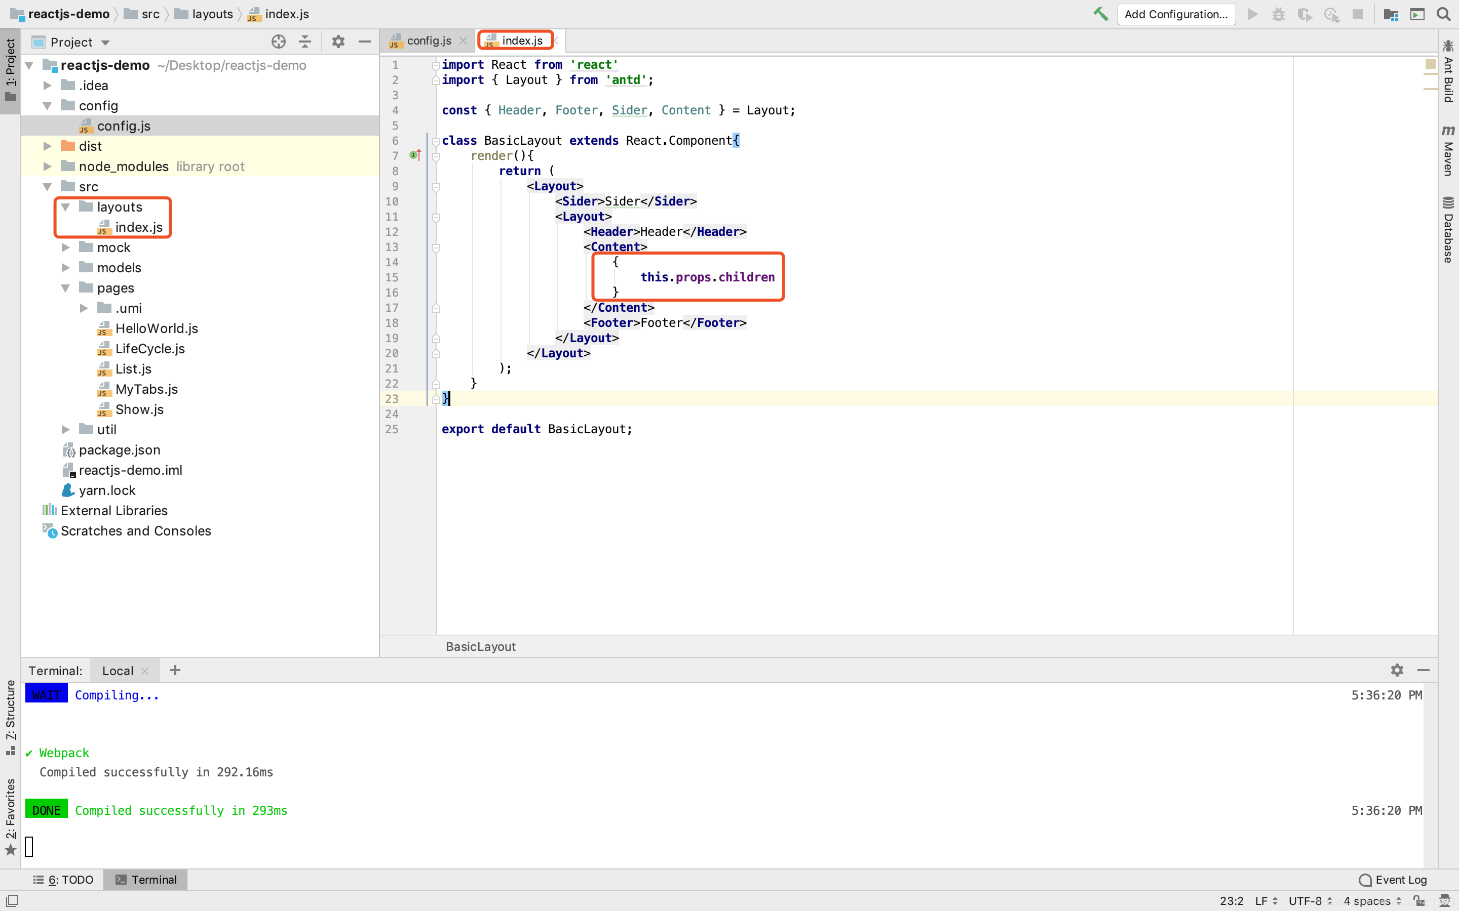The width and height of the screenshot is (1459, 911).
Task: Click the Collapse All icon in Project panel
Action: click(305, 42)
